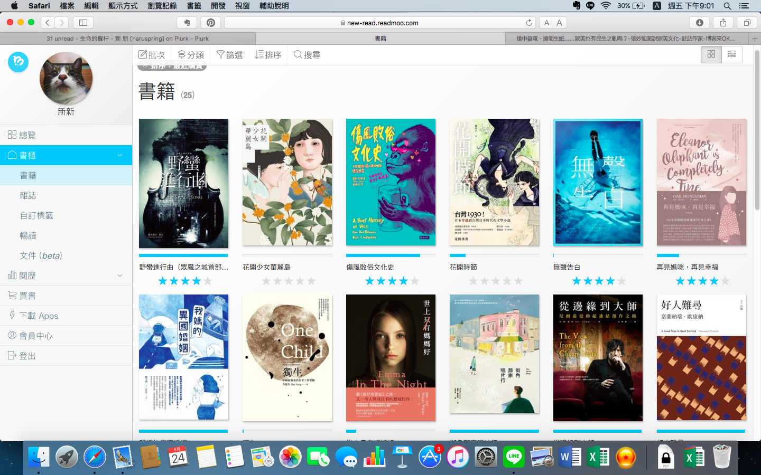Image resolution: width=761 pixels, height=475 pixels.
Task: Open a new Safari tab
Action: (x=755, y=39)
